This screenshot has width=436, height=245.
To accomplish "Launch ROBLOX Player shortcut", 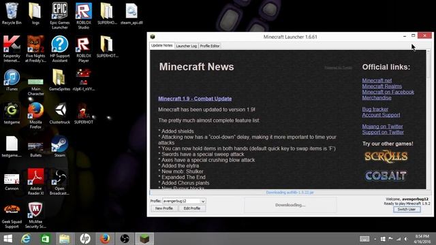I will tap(83, 49).
